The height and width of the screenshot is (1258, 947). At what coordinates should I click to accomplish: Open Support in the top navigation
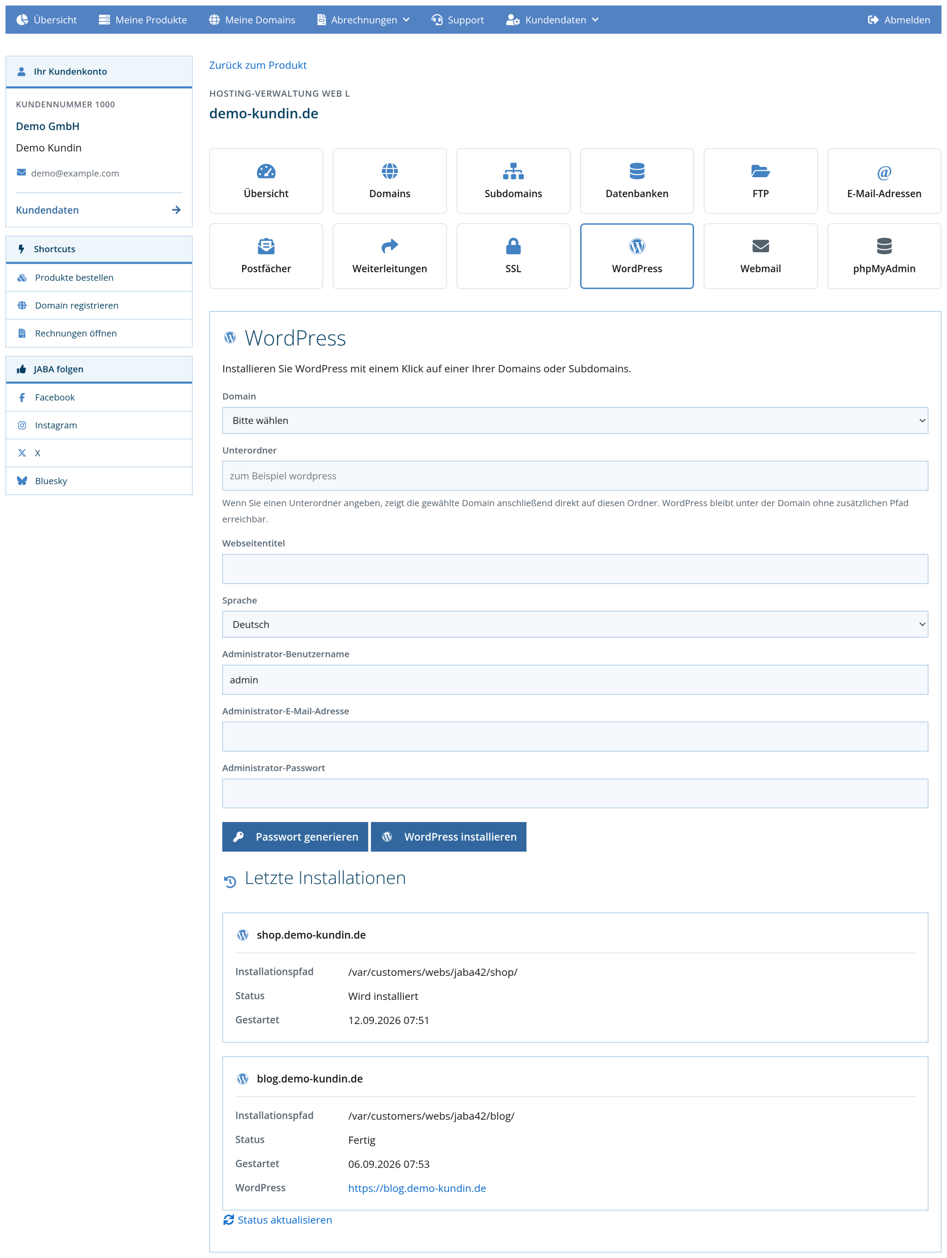[457, 20]
